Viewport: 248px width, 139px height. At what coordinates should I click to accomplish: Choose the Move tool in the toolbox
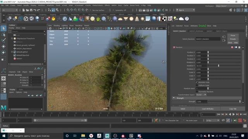(3, 46)
